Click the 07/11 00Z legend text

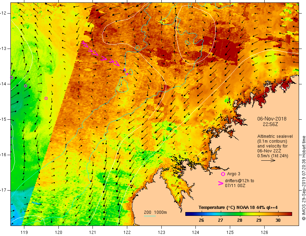click(235, 186)
